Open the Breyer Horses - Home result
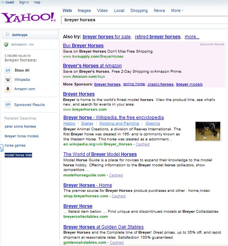 [x=88, y=185]
